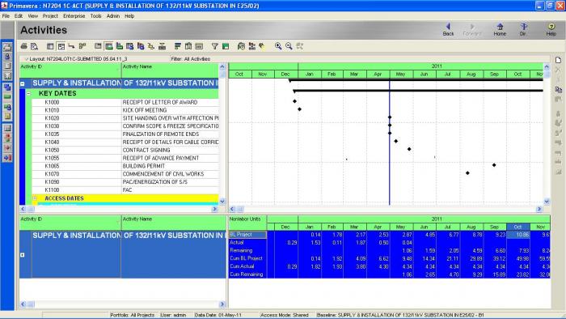The width and height of the screenshot is (566, 319).
Task: Open the Help icon at top right
Action: point(551,30)
